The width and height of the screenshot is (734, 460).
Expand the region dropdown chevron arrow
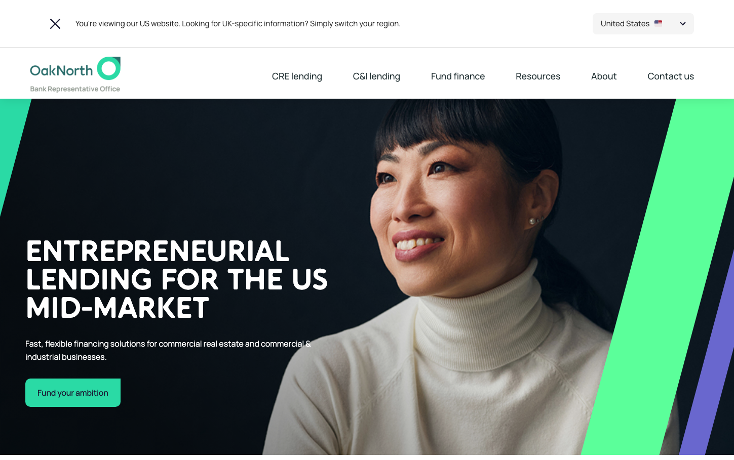pos(683,24)
